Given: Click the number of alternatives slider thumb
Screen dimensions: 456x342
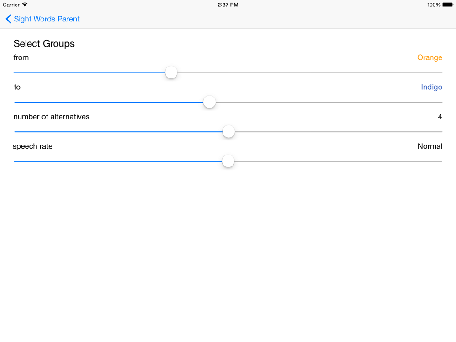Looking at the screenshot, I should (x=228, y=132).
